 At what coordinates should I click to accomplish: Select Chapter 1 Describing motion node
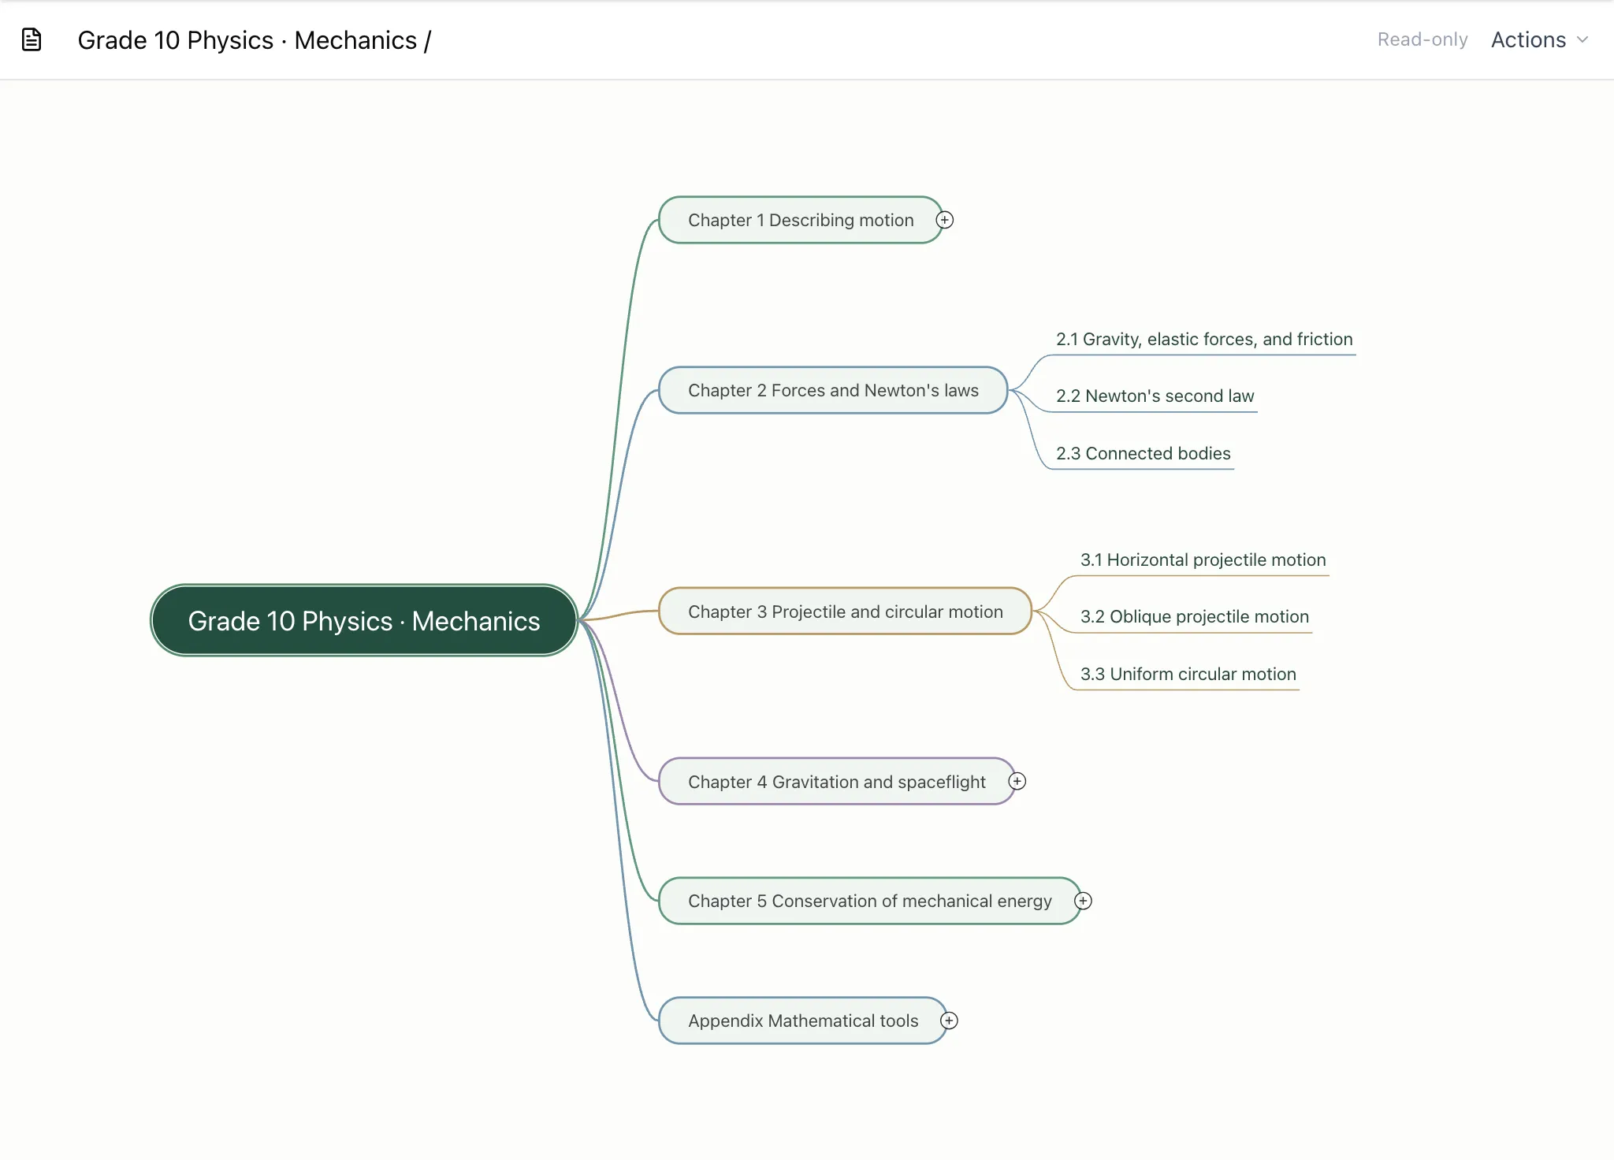801,220
